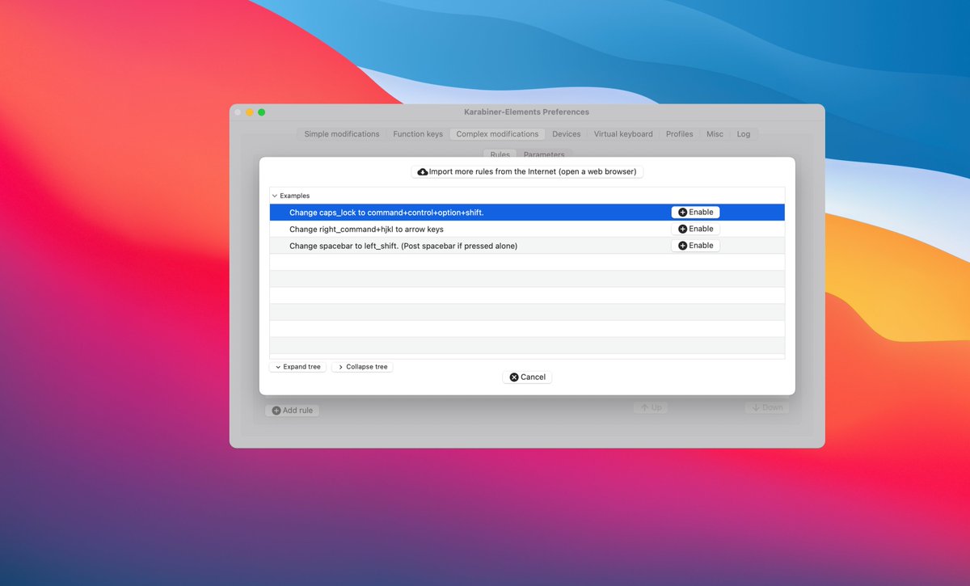This screenshot has width=970, height=586.
Task: Open the Log tab
Action: tap(744, 134)
